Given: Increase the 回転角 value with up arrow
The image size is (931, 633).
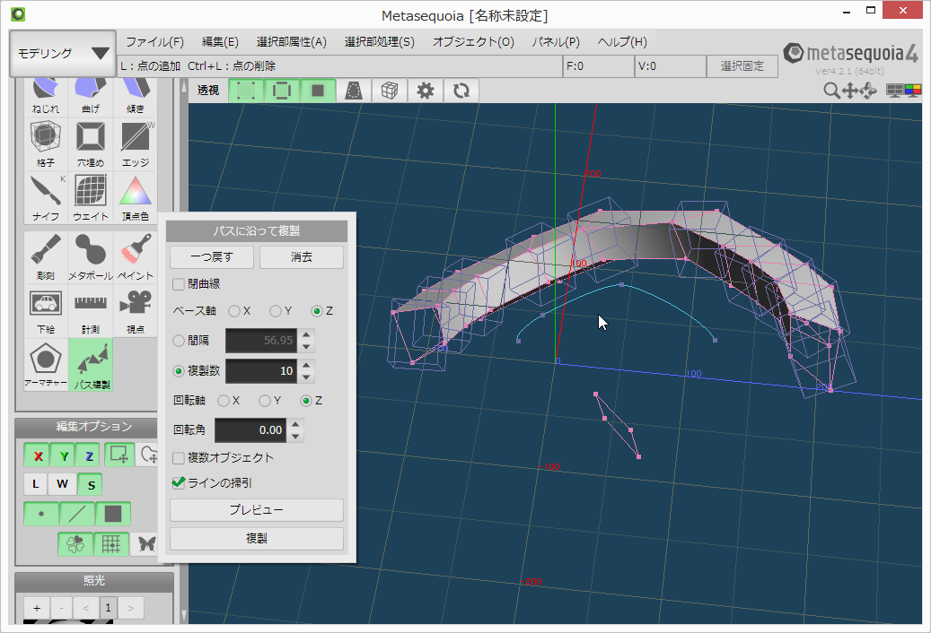Looking at the screenshot, I should tap(295, 424).
